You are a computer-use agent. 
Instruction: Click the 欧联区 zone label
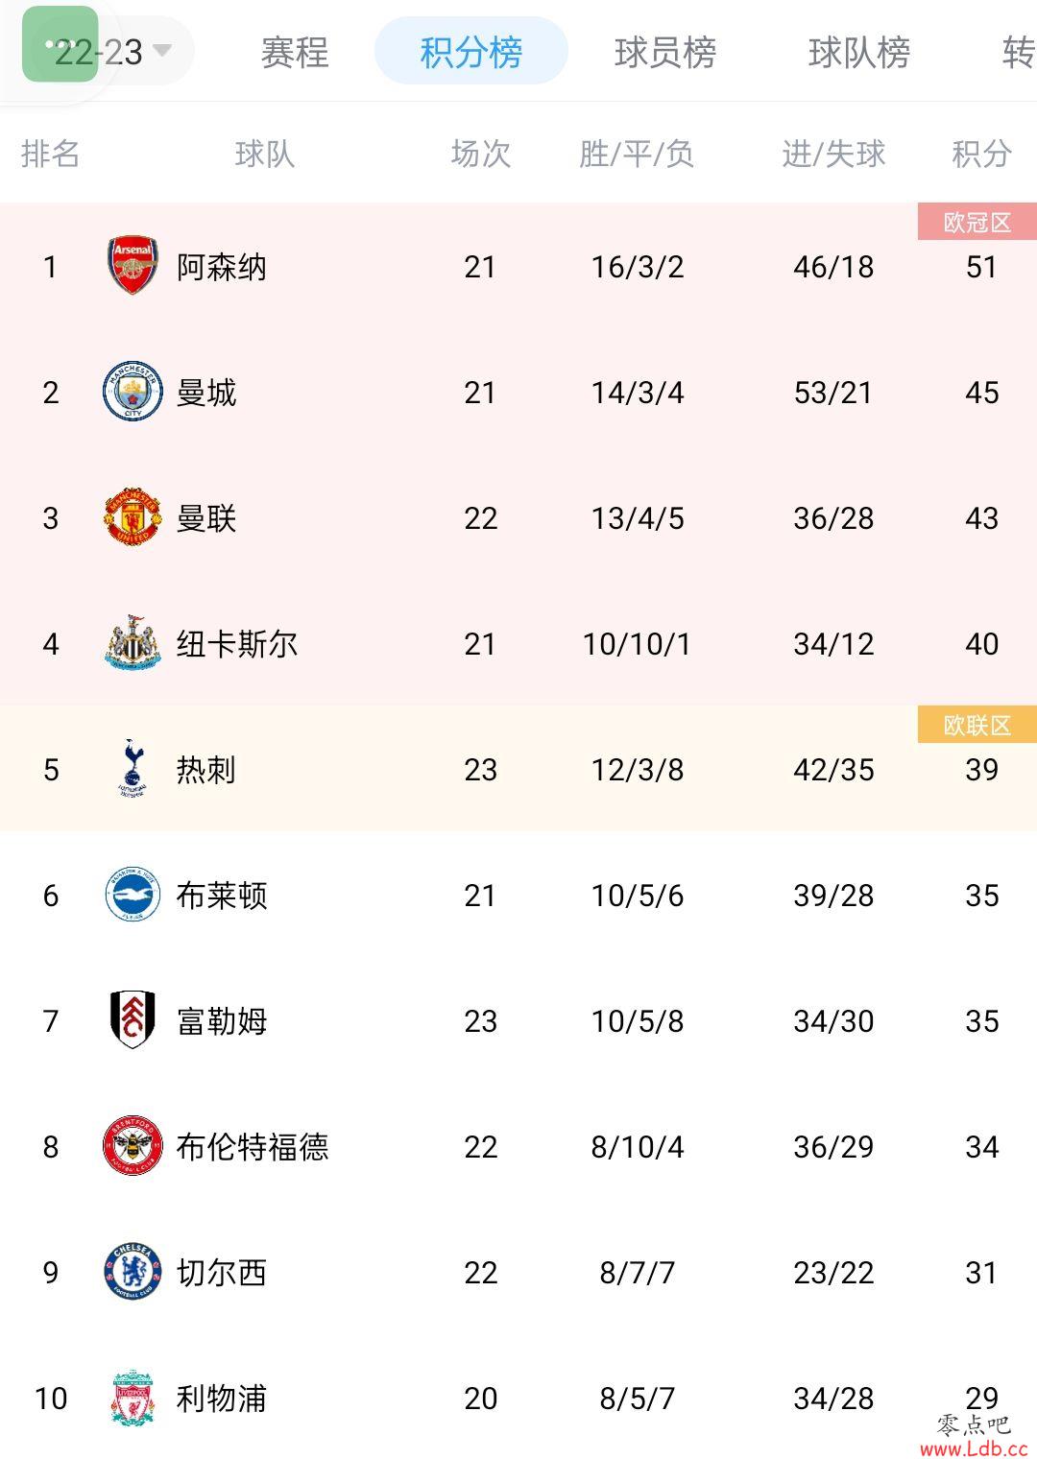(977, 725)
